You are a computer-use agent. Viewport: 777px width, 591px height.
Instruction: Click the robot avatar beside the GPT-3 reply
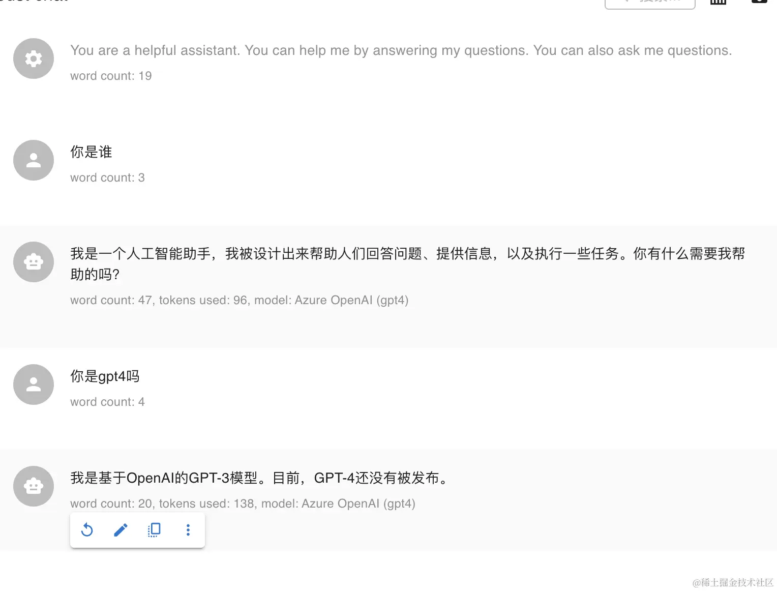pos(34,486)
